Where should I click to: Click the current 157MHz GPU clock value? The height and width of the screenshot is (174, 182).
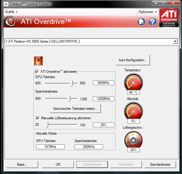(50, 147)
